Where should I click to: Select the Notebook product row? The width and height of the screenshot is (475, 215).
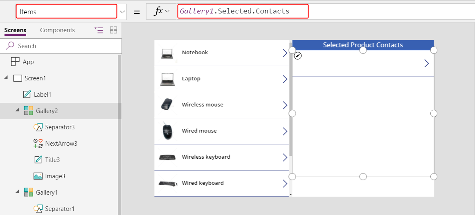[x=222, y=53]
